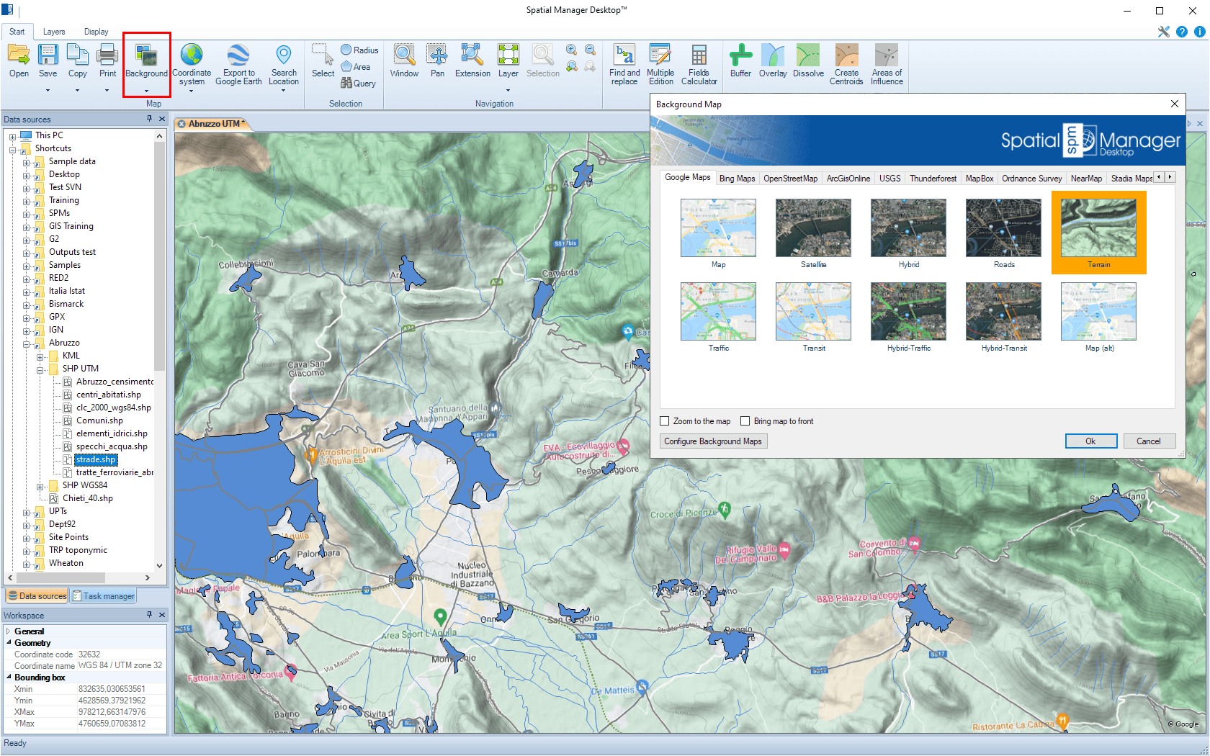The image size is (1210, 756).
Task: Choose the Satellite map thumbnail
Action: 813,228
